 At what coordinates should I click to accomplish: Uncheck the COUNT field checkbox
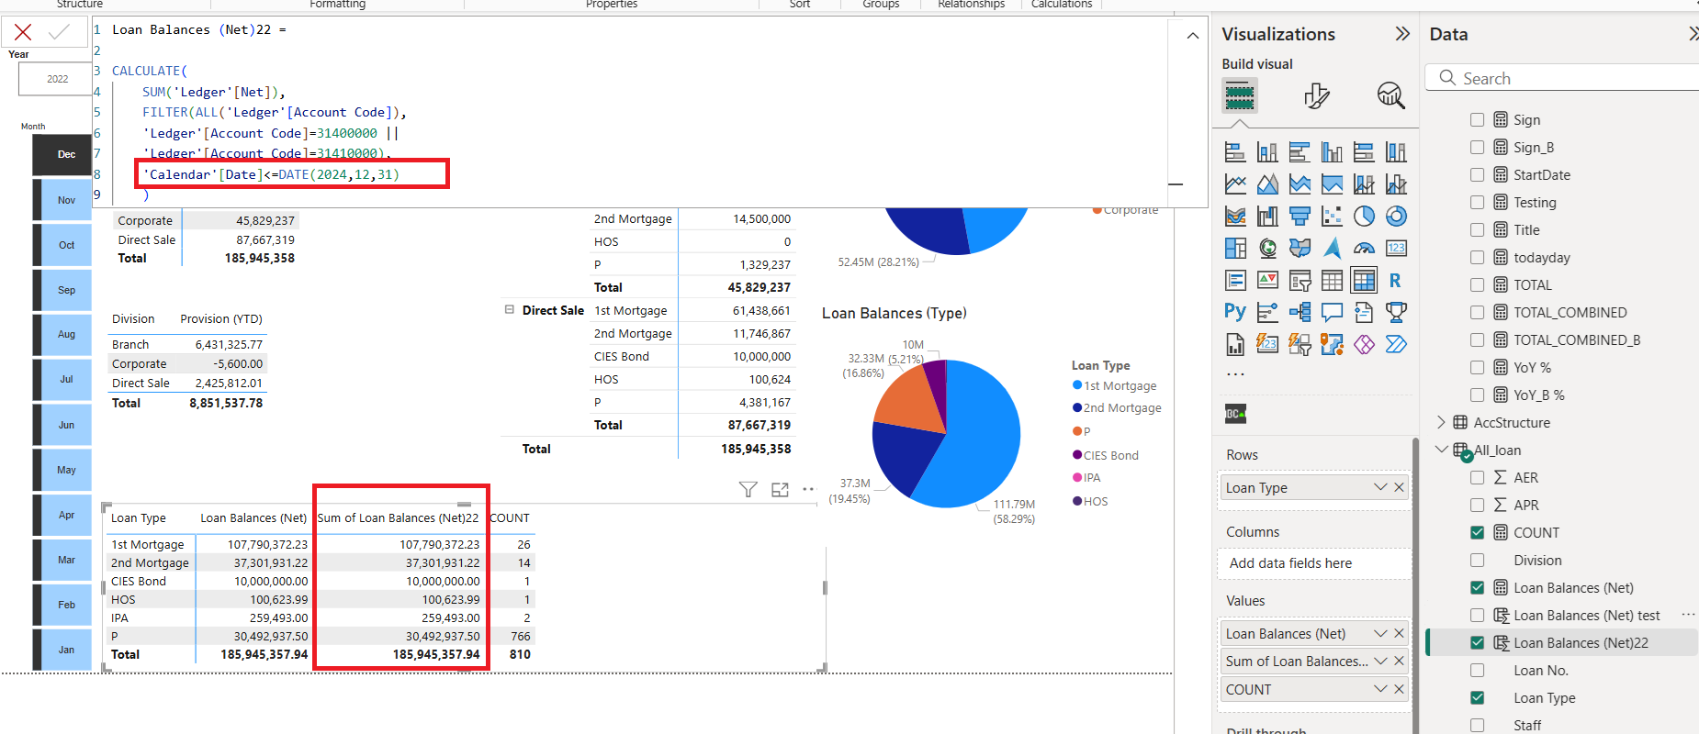(x=1477, y=533)
